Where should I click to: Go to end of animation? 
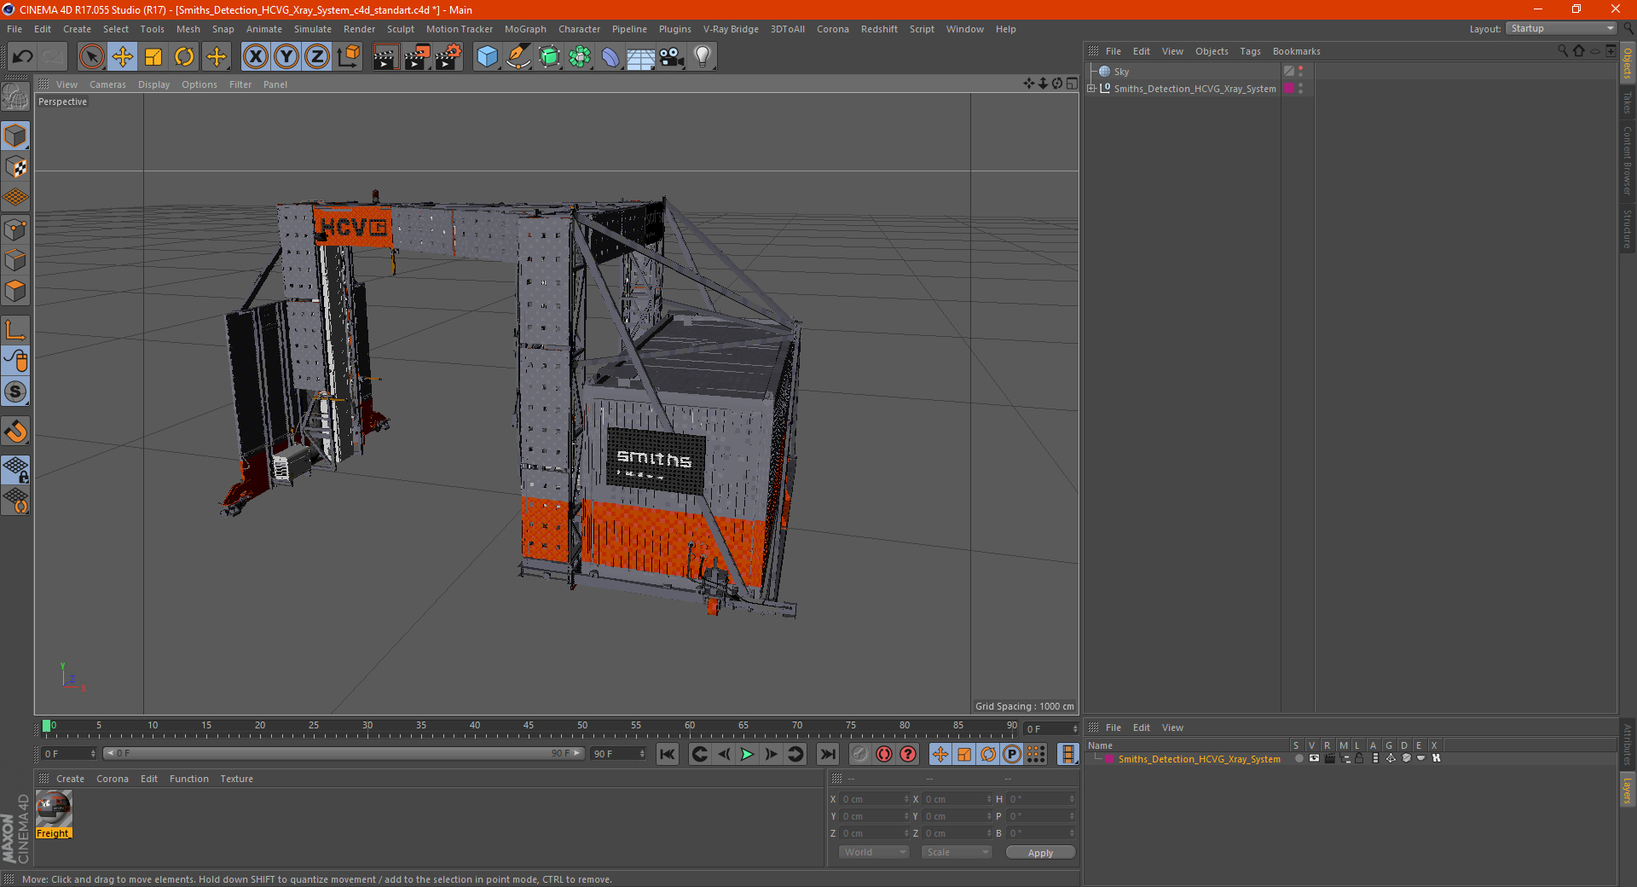(827, 754)
